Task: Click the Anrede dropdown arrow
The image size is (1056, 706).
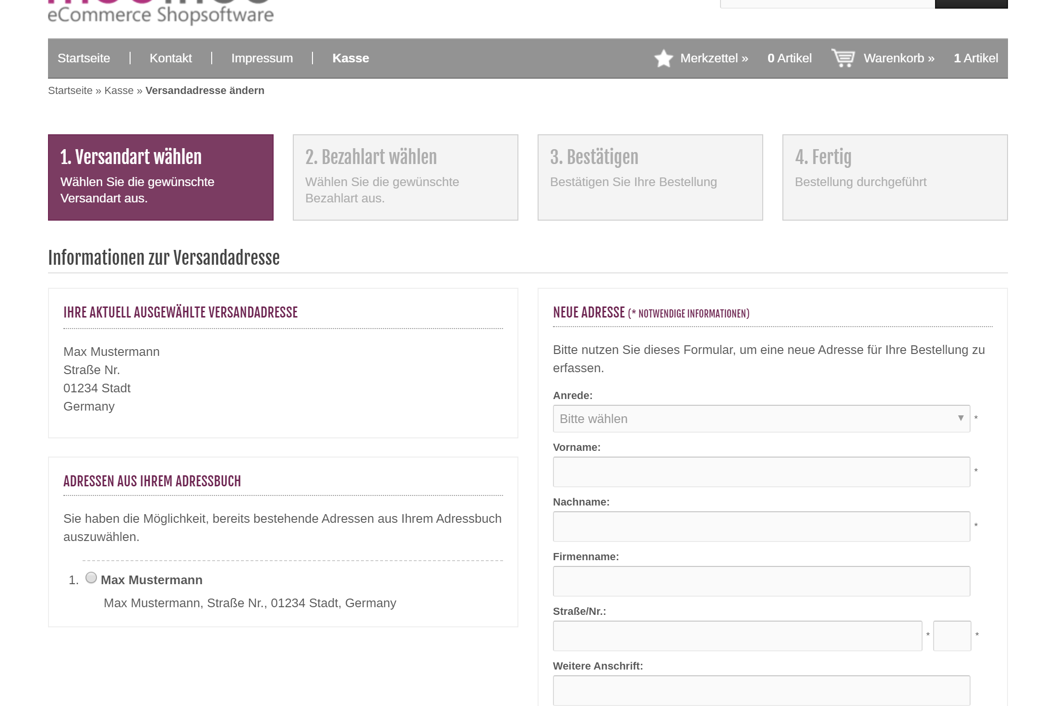Action: 960,418
